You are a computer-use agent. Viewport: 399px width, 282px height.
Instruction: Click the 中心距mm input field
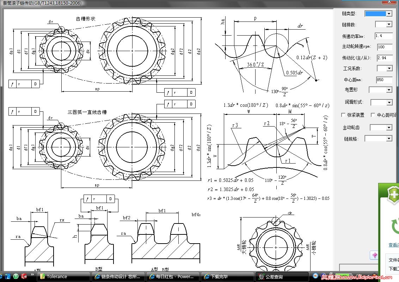[384, 80]
